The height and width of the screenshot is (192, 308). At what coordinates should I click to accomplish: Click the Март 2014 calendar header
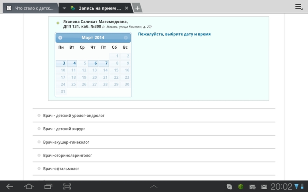click(x=93, y=38)
